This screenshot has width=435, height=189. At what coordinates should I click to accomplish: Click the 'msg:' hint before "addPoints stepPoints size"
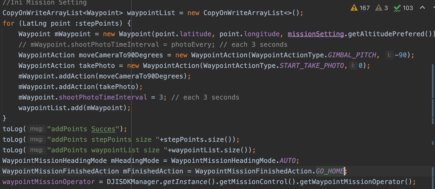37,139
